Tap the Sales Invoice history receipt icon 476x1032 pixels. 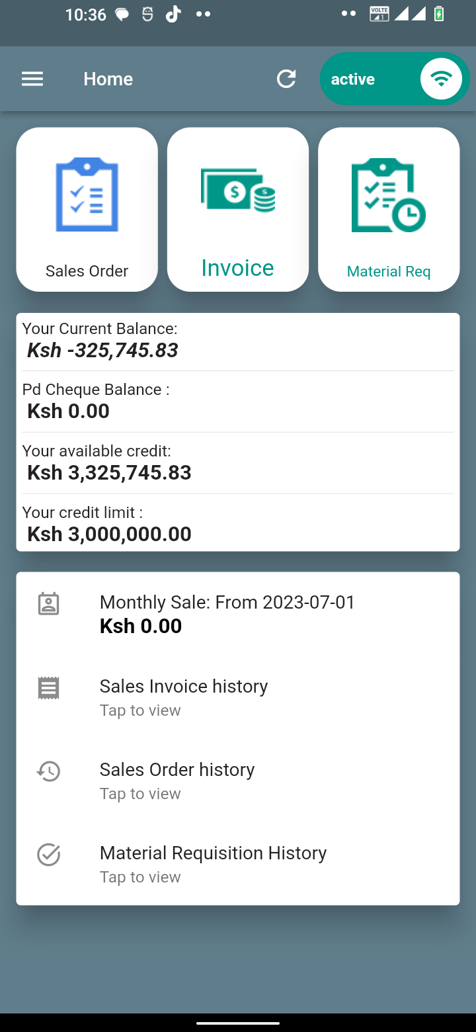pyautogui.click(x=49, y=688)
